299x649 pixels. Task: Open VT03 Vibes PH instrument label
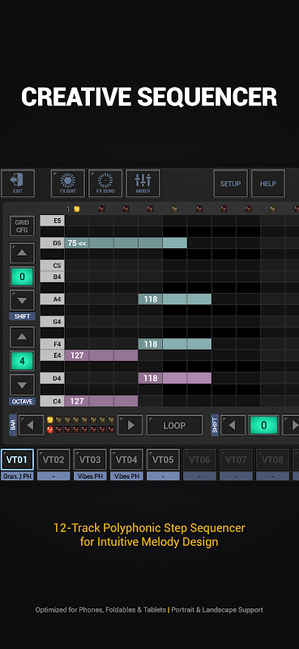pos(90,476)
